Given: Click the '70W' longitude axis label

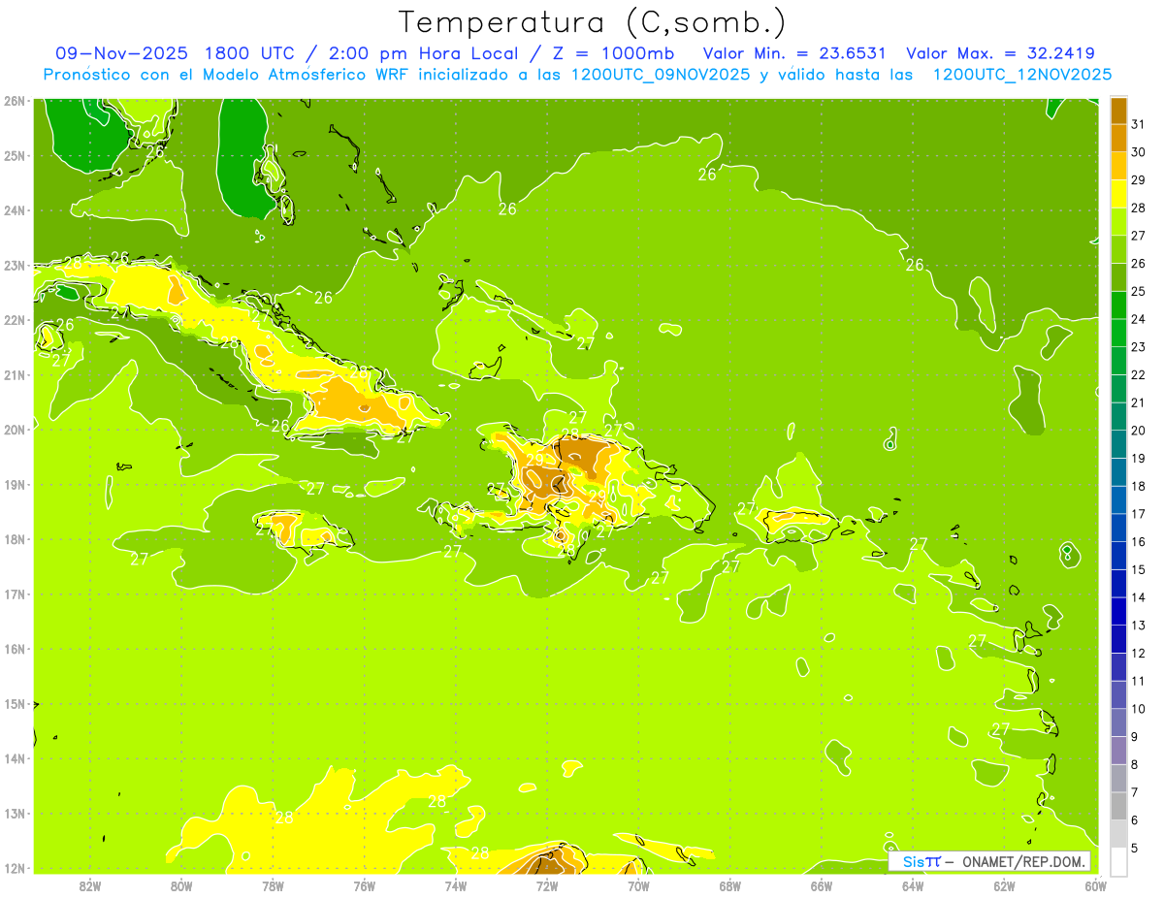Looking at the screenshot, I should pos(638,885).
